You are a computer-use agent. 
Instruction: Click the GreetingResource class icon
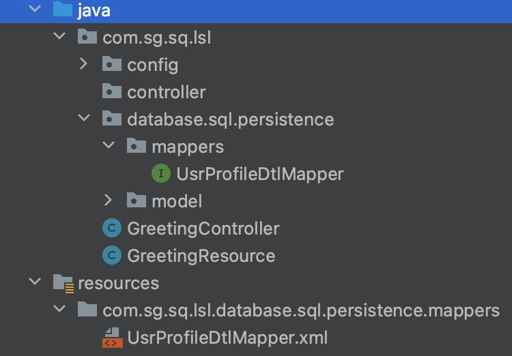(111, 256)
